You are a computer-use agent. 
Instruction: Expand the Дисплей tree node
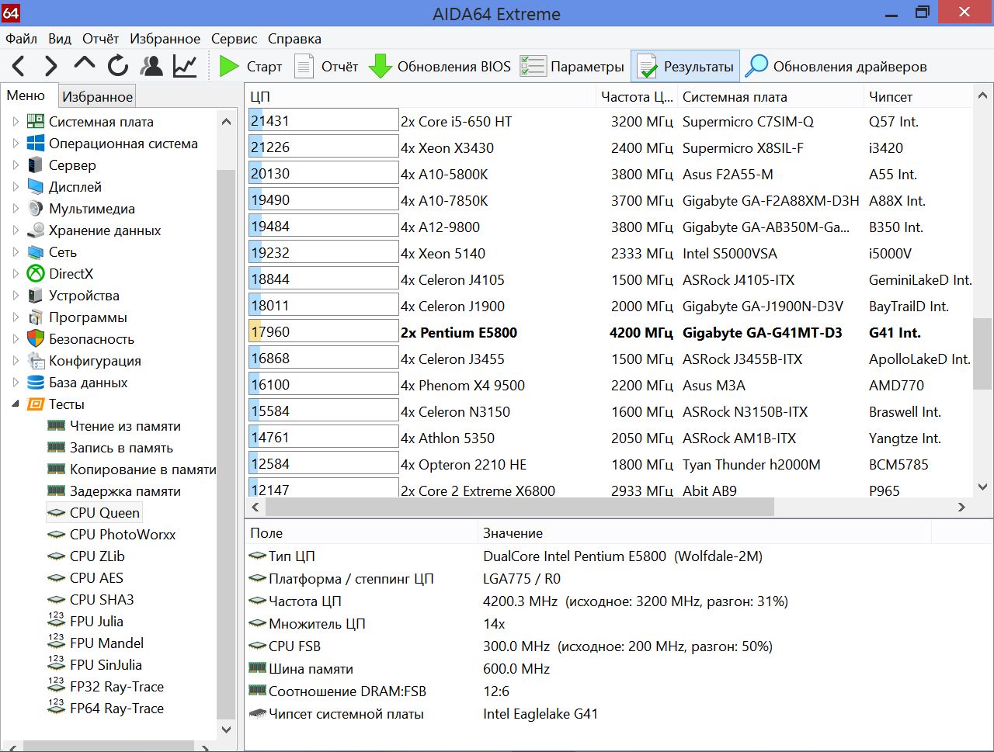[x=16, y=187]
